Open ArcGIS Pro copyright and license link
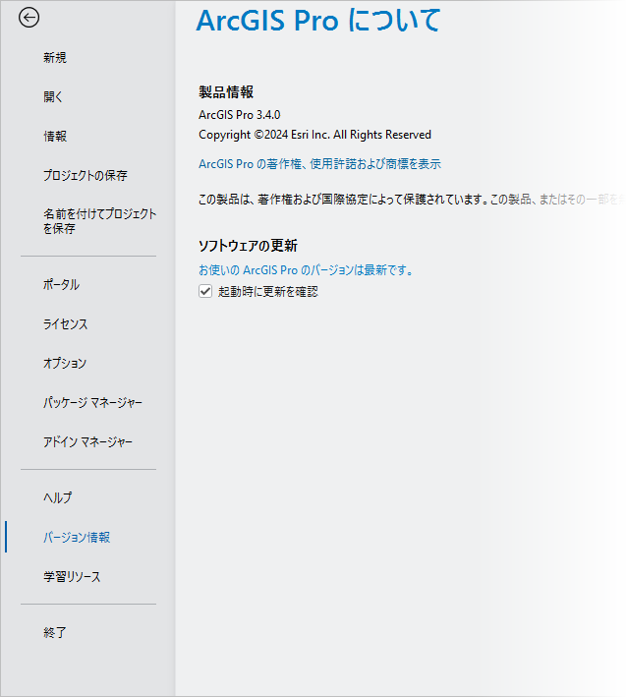Screen dimensions: 627x697 coord(319,164)
